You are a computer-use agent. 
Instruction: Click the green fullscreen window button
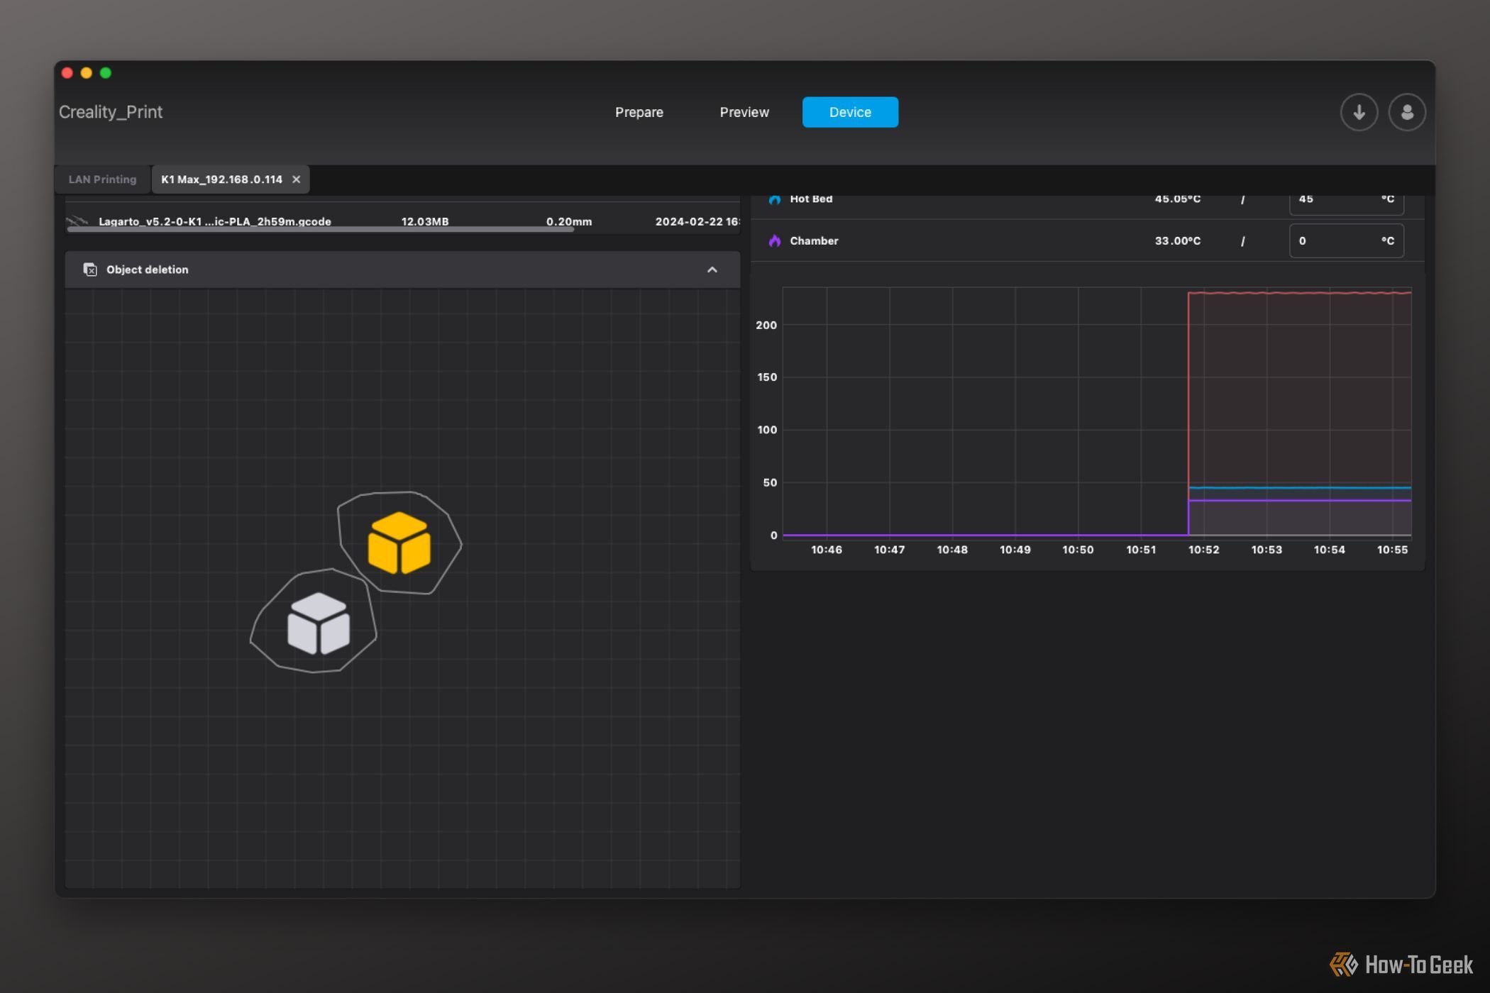pyautogui.click(x=106, y=73)
